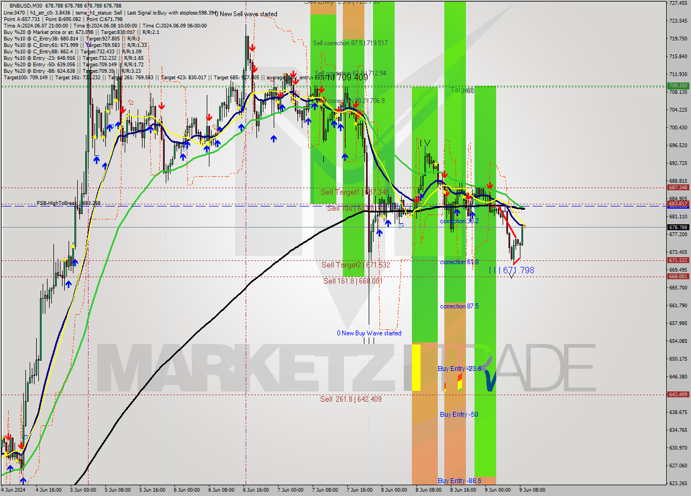Click the 650.175 price axis value

pyautogui.click(x=678, y=359)
